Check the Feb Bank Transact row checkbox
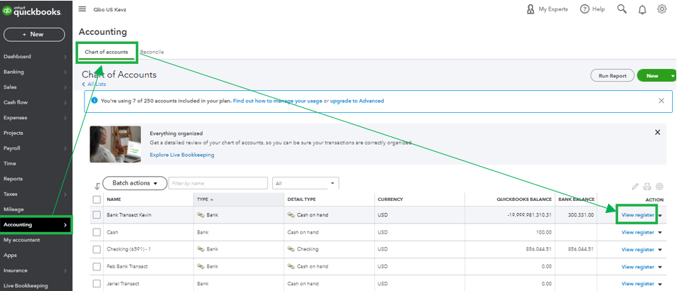The image size is (677, 291). [97, 266]
